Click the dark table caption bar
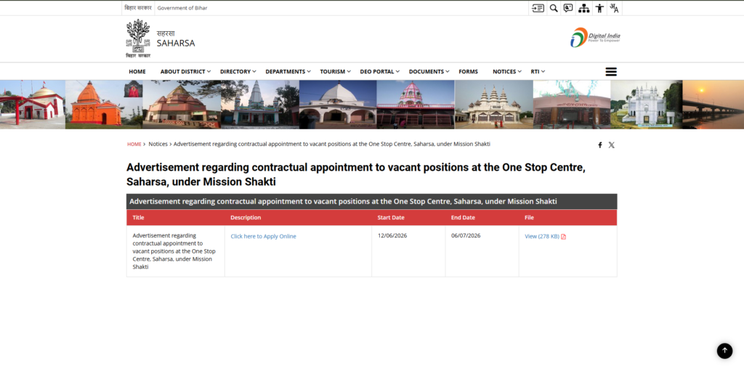This screenshot has height=369, width=744. [371, 202]
